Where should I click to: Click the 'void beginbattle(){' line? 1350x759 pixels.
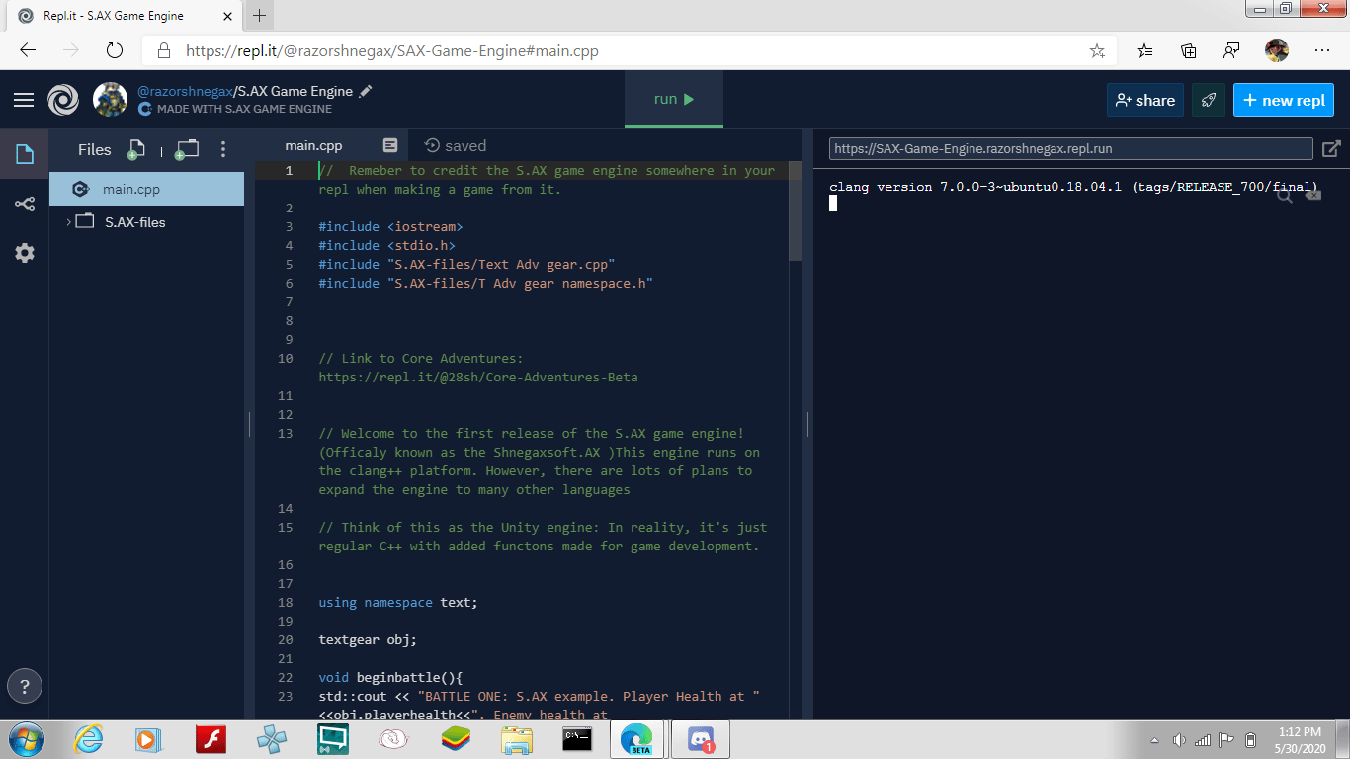(390, 678)
